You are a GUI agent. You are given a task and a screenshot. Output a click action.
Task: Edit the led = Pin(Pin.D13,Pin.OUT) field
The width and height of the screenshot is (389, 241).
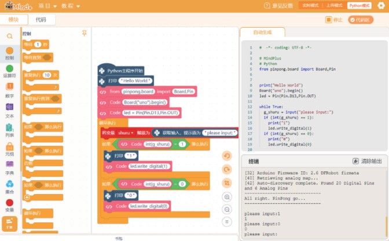pyautogui.click(x=151, y=113)
